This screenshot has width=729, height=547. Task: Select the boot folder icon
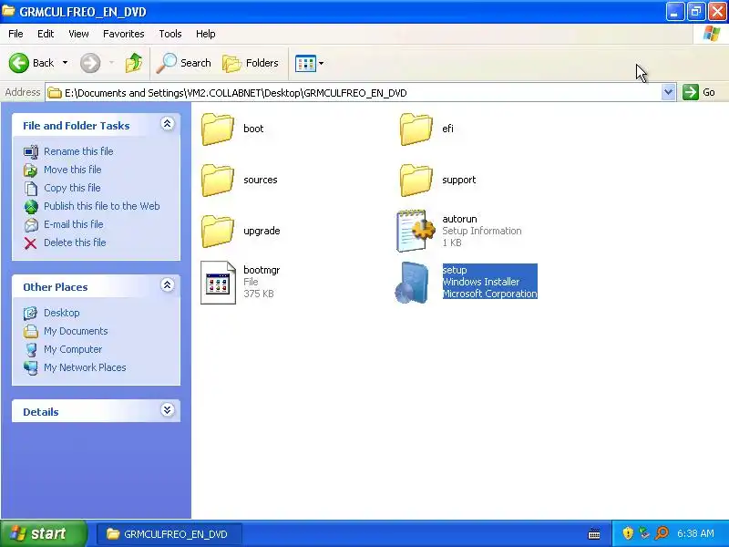218,129
